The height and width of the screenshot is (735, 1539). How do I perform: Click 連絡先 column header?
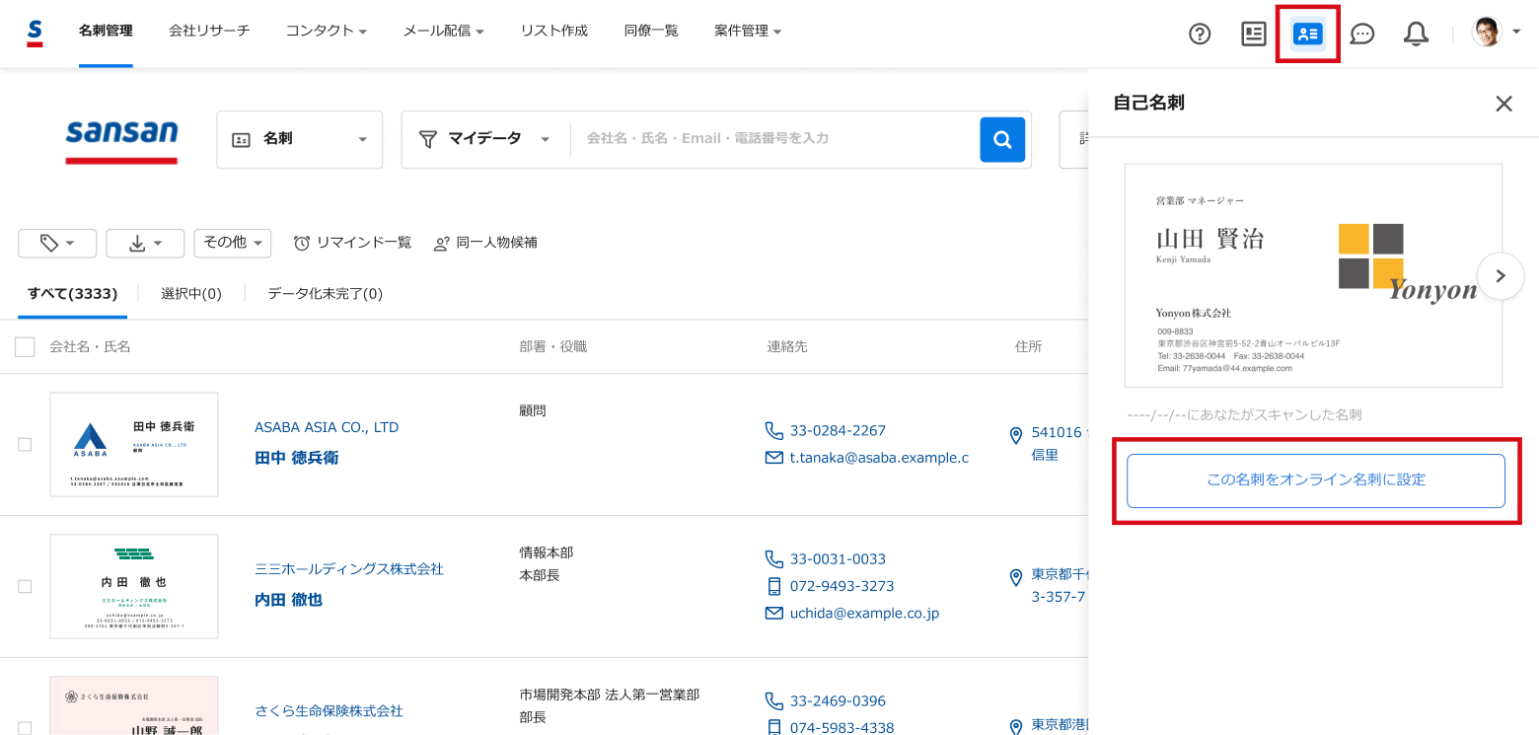click(787, 347)
